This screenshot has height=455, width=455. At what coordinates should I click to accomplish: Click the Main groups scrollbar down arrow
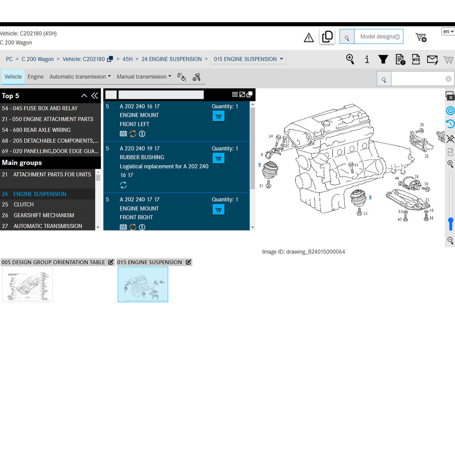tap(98, 227)
